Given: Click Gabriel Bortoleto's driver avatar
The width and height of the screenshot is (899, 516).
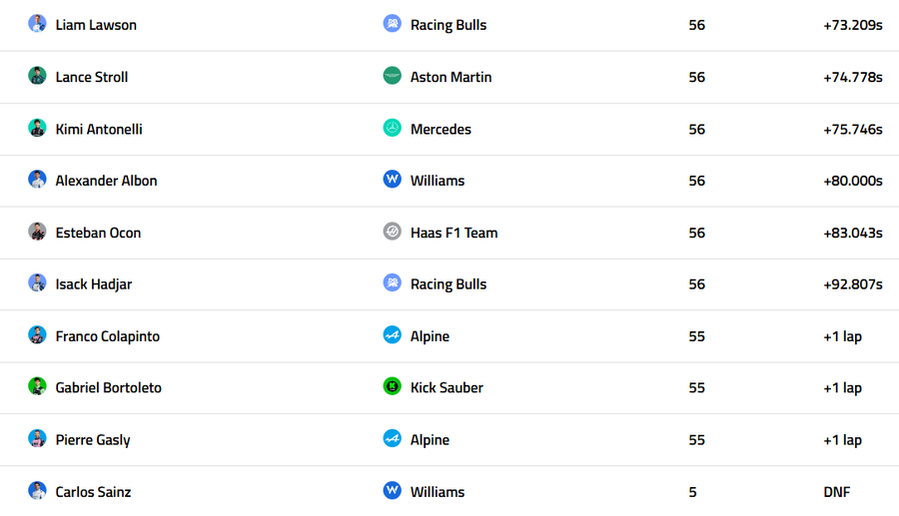Looking at the screenshot, I should 37,386.
